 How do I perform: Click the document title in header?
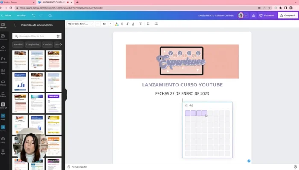click(216, 15)
